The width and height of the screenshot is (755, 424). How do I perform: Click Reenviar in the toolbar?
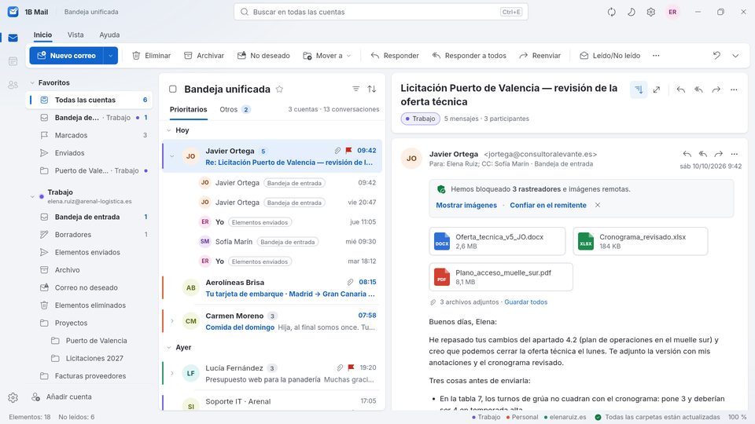pyautogui.click(x=540, y=56)
